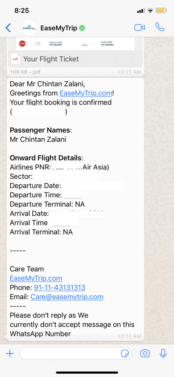Tap the plus attachment icon
This screenshot has height=377, width=174.
tap(10, 353)
